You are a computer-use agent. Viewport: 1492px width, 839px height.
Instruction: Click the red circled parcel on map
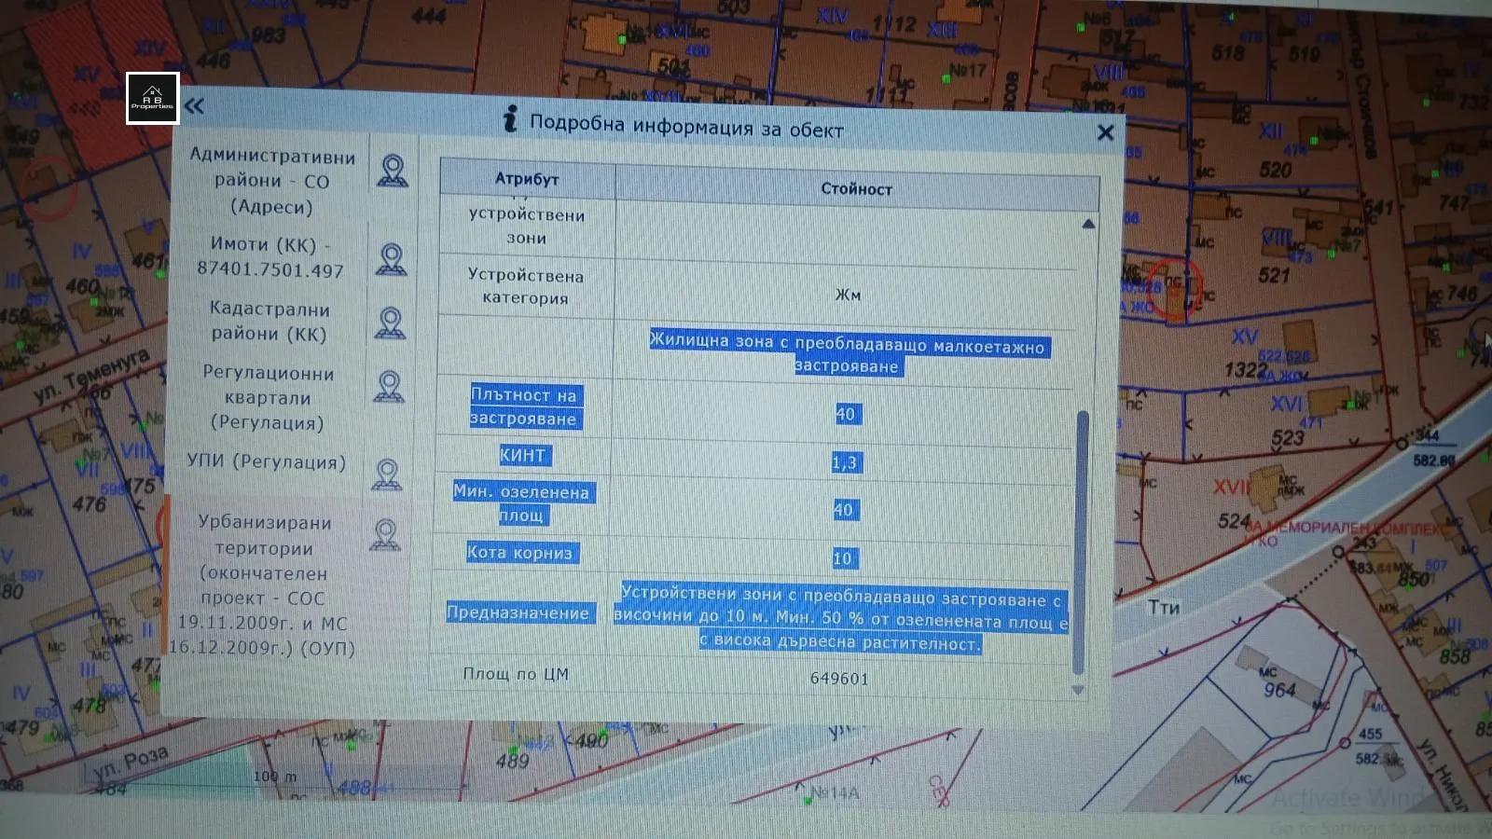click(x=1173, y=289)
